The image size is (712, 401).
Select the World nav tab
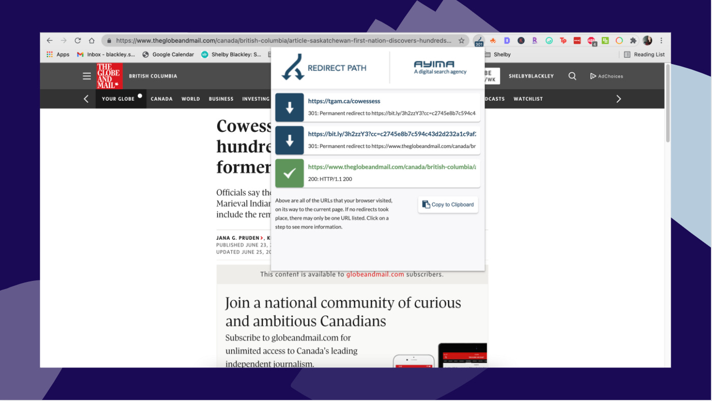191,99
